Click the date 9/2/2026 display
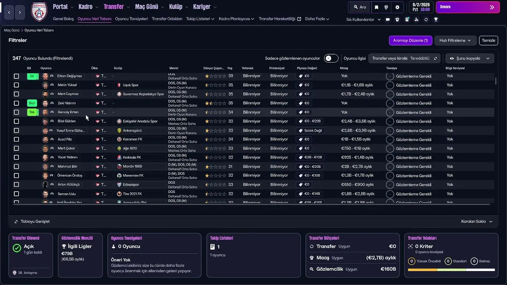The height and width of the screenshot is (285, 507). [x=421, y=4]
